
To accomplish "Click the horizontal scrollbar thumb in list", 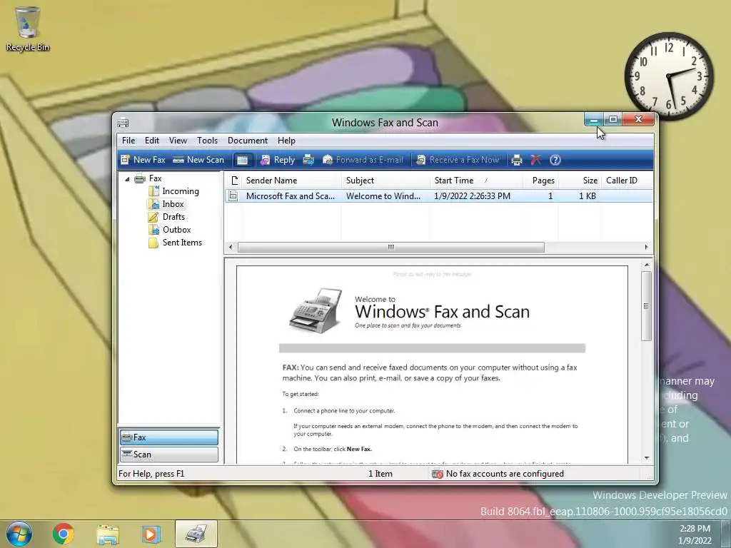I will (x=390, y=247).
